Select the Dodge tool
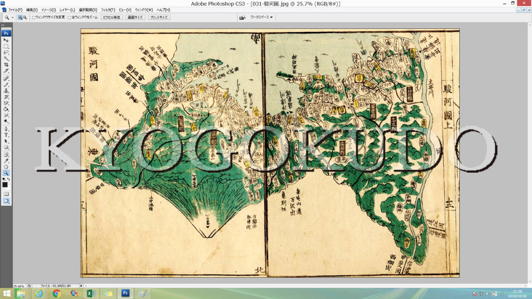Viewport: 532px width, 299px height. (x=6, y=121)
